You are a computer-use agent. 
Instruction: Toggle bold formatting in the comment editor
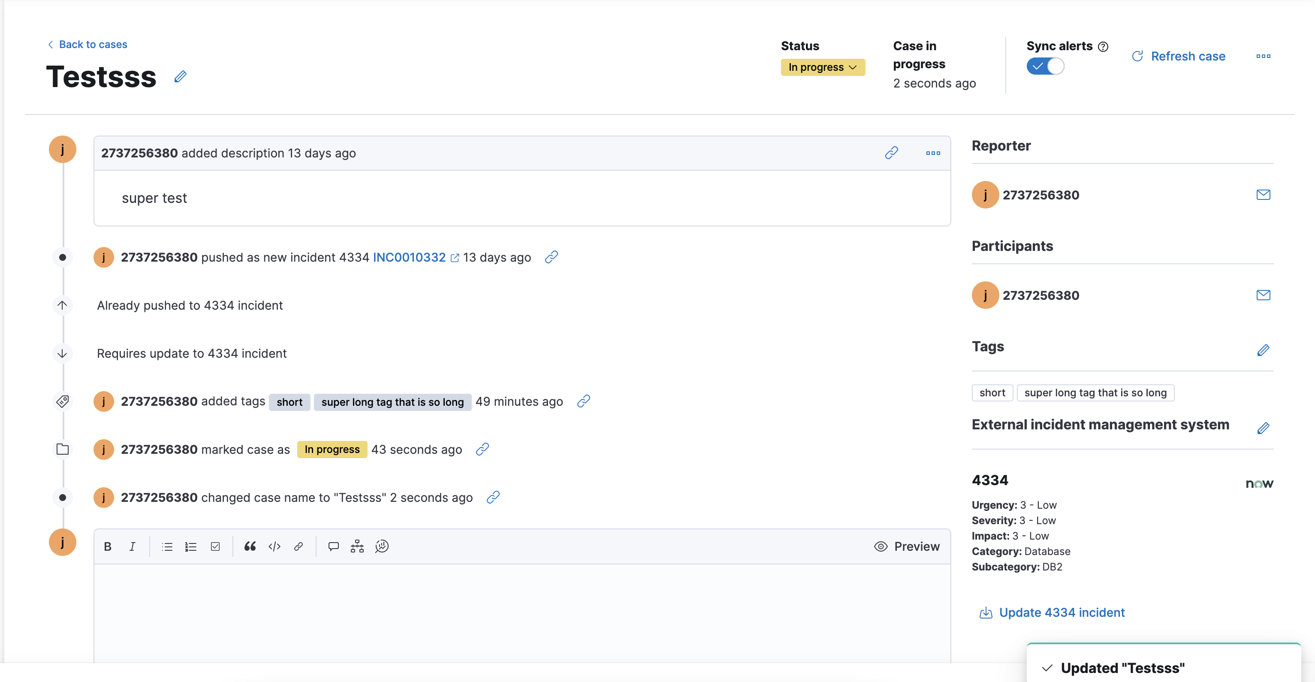tap(108, 546)
